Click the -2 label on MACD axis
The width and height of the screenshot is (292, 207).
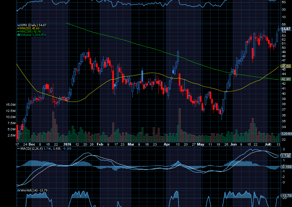pos(283,177)
